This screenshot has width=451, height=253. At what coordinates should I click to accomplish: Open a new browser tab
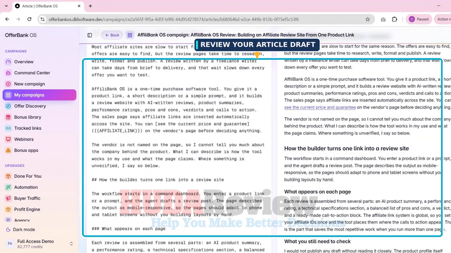pos(90,6)
